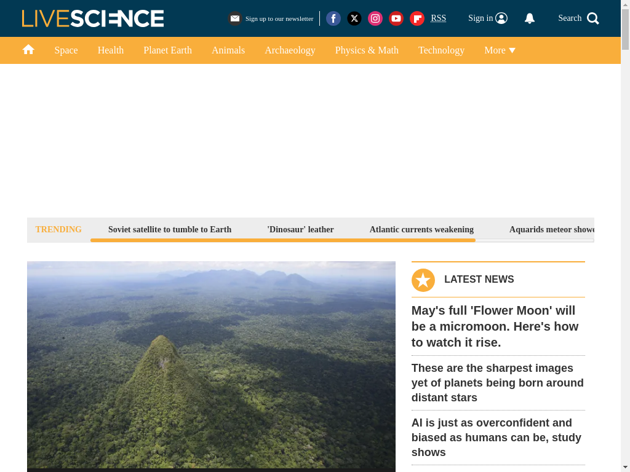Open the Animals section
This screenshot has height=472, width=630.
pos(228,50)
